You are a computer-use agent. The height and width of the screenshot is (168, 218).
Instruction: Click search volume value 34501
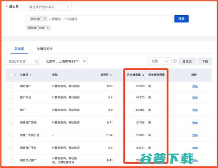140,148
